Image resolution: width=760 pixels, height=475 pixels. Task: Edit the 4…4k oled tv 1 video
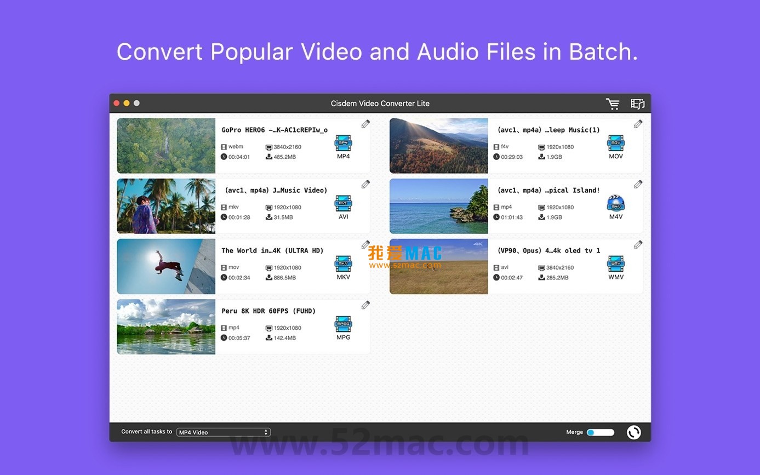coord(638,245)
